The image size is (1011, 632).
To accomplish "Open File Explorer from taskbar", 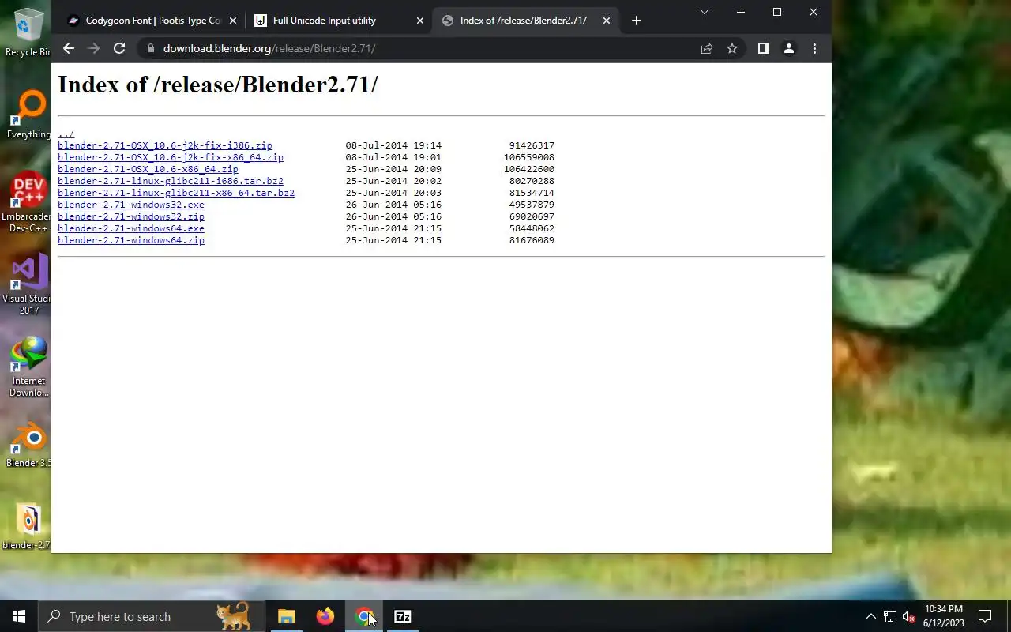I will click(x=287, y=616).
